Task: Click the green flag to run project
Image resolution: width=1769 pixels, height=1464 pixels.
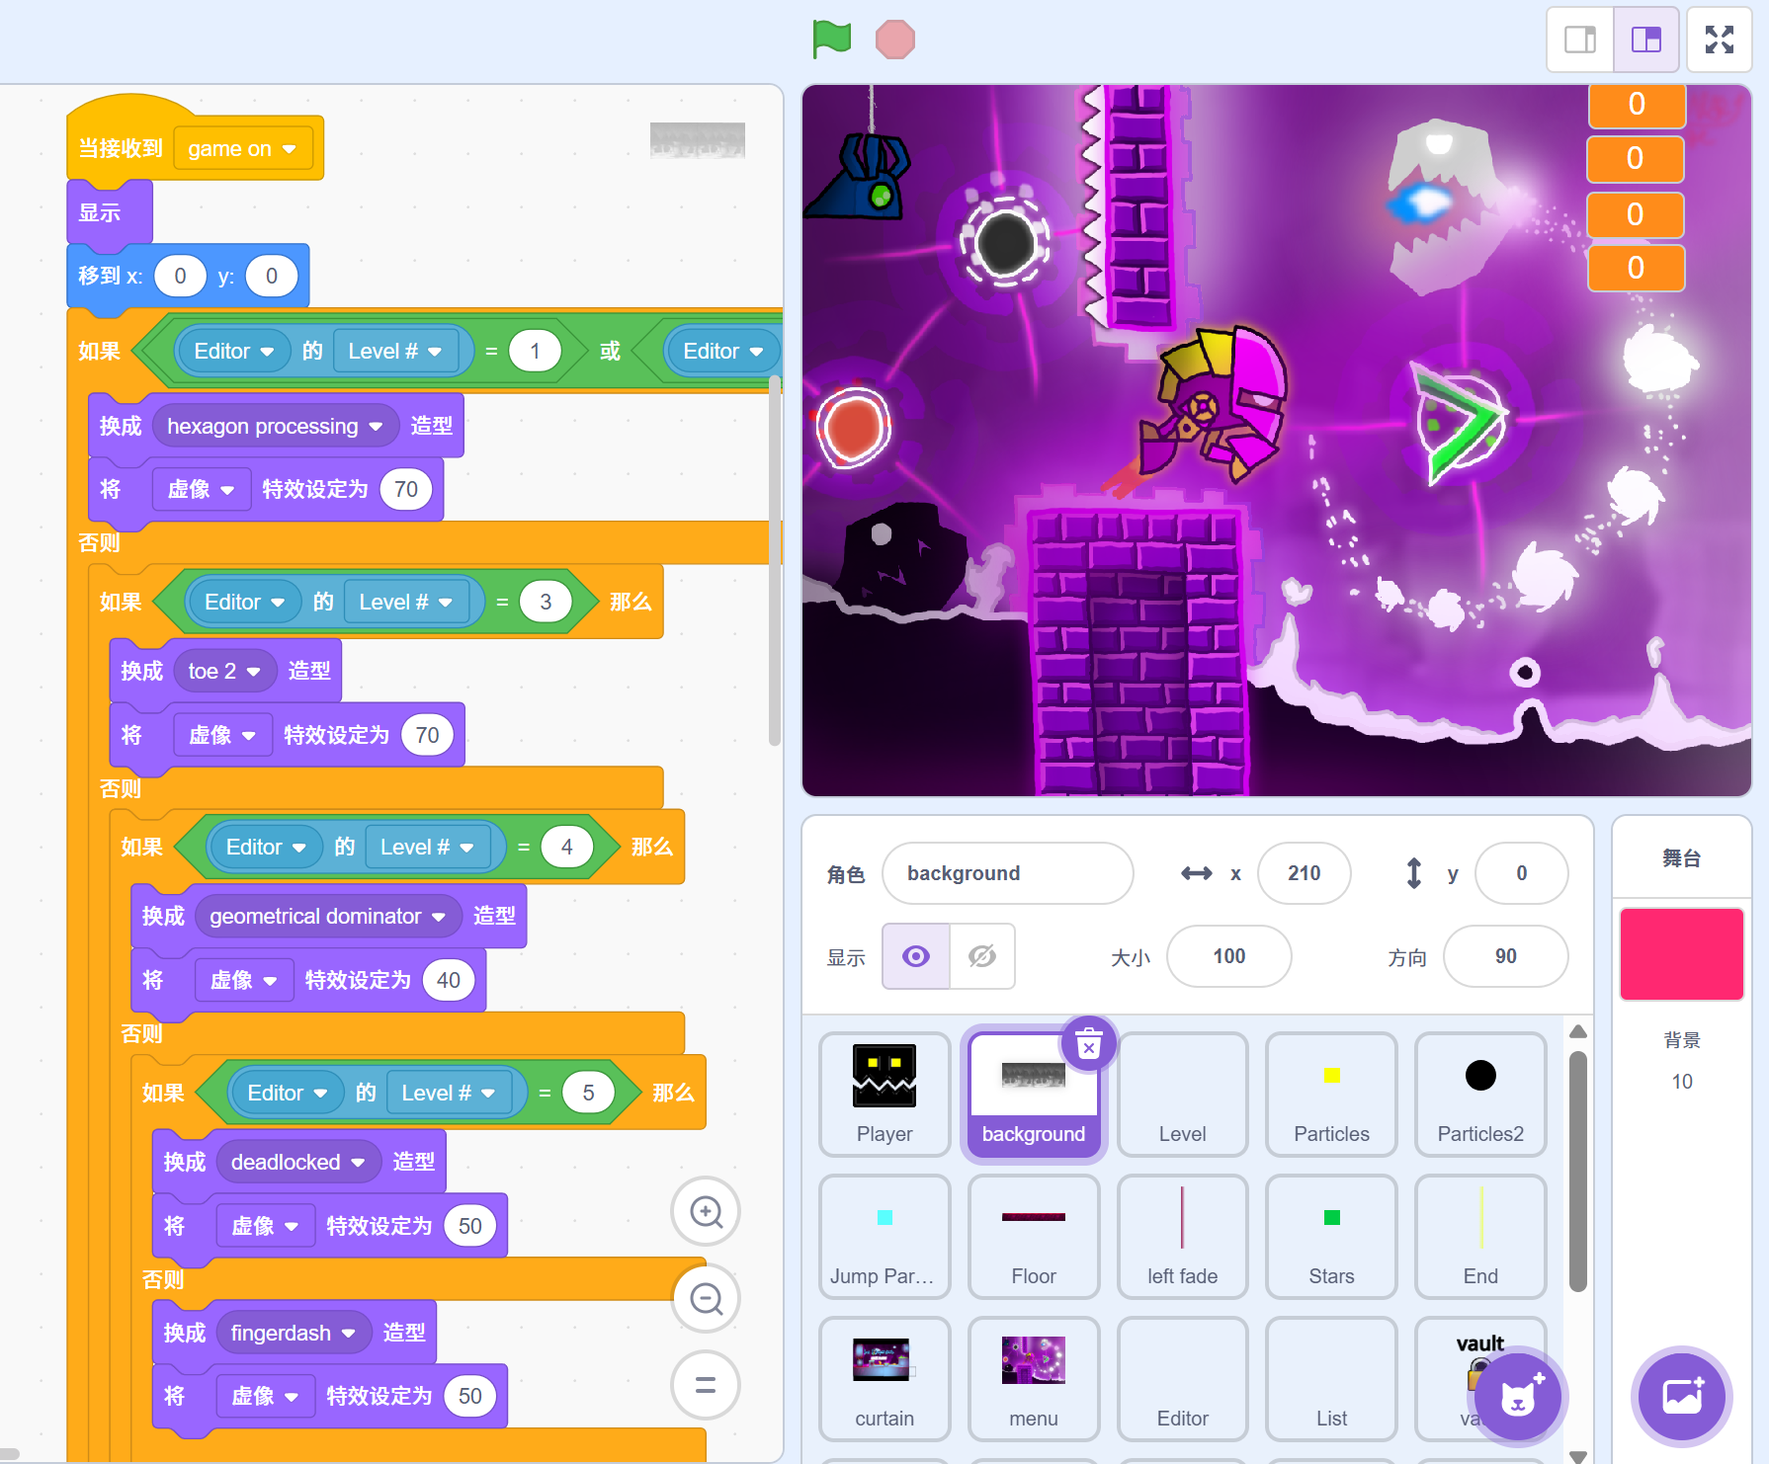Action: (831, 40)
